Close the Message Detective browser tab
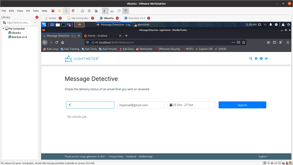This screenshot has height=165, width=293. pyautogui.click(x=79, y=36)
